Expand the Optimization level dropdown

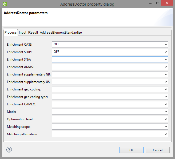166,119
